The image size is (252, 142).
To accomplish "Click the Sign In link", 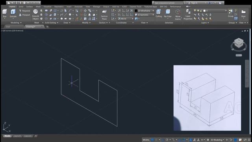I will click(194, 3).
